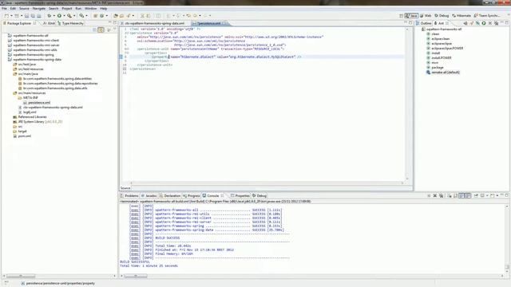Select the JUnit tab
This screenshot has height=287, width=511.
[50, 23]
